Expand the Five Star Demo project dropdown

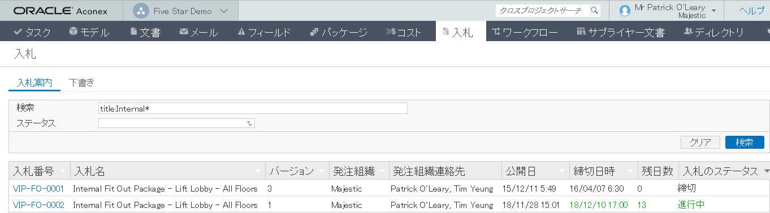223,11
